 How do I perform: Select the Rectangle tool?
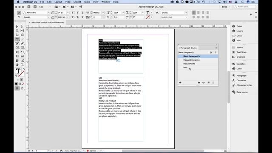(22, 48)
